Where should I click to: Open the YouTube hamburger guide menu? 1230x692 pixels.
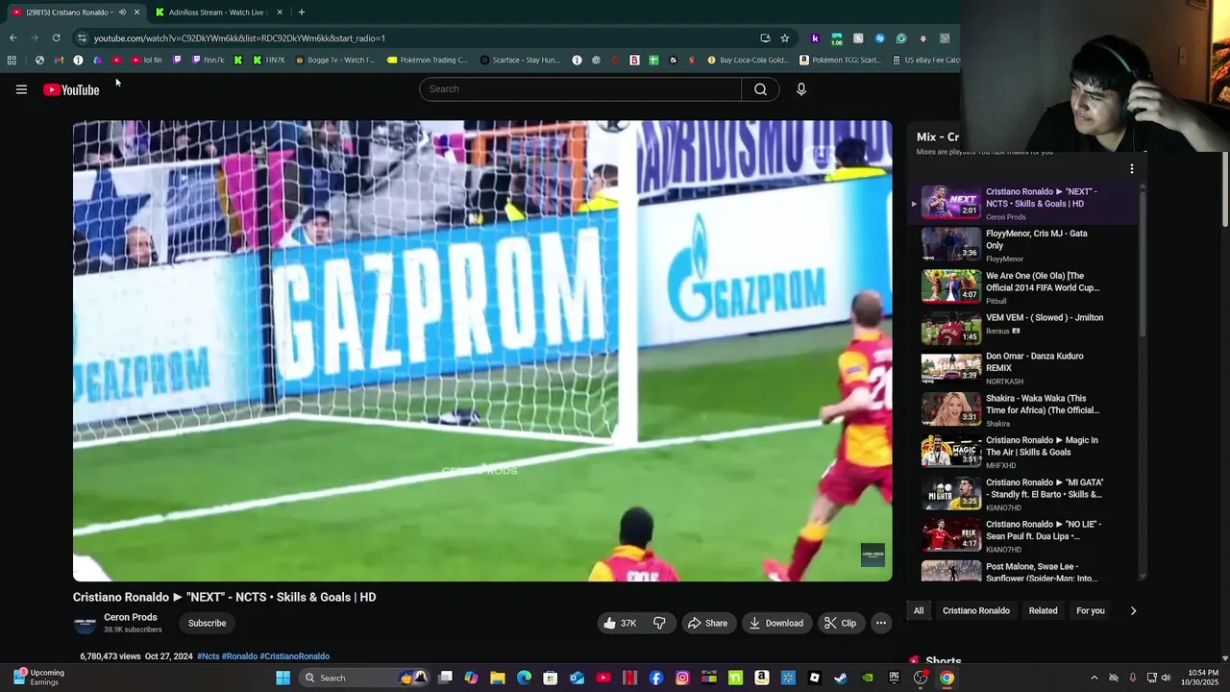point(21,89)
